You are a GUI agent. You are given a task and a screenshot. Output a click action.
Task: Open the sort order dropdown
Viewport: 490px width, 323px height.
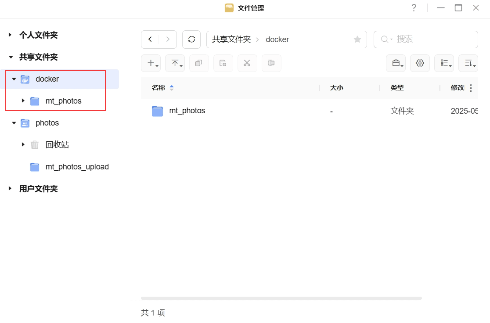tap(468, 63)
